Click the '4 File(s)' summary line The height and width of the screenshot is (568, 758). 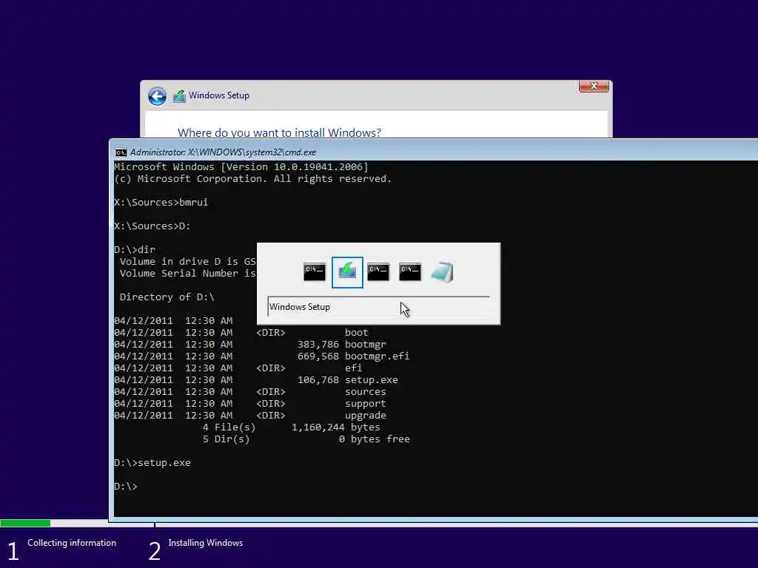[x=292, y=427]
